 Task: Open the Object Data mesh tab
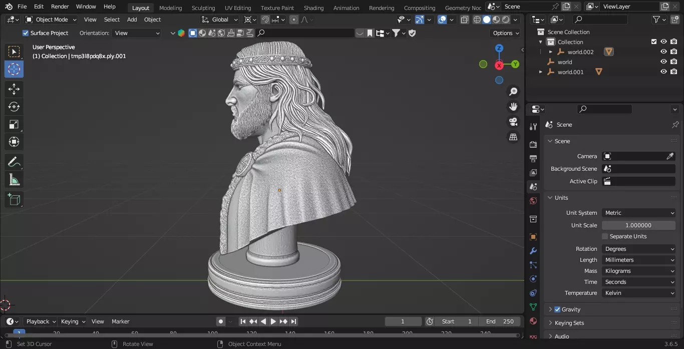(533, 307)
